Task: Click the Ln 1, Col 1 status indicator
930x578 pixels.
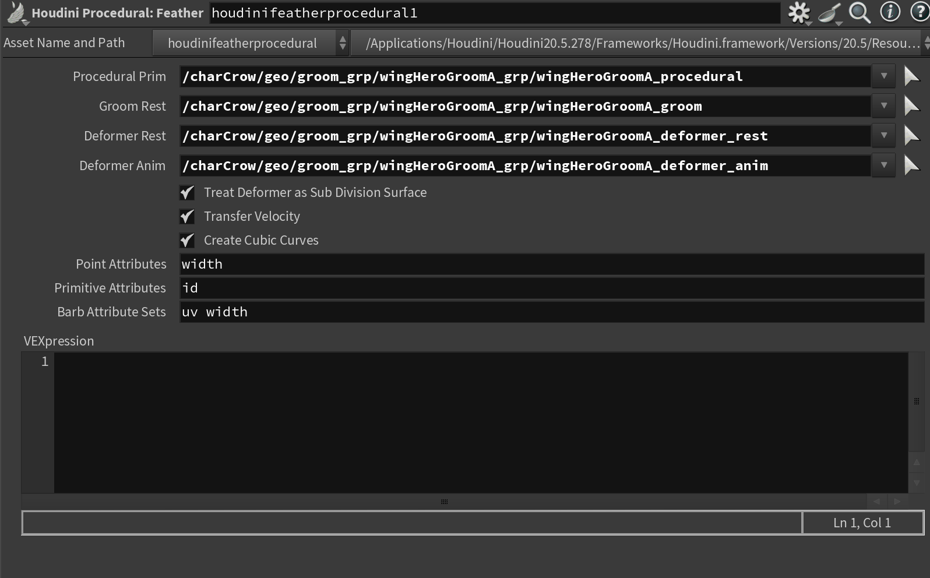Action: (862, 523)
